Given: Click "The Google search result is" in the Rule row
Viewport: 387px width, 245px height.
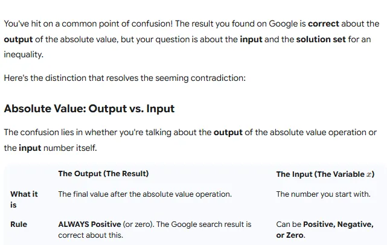Looking at the screenshot, I should point(204,224).
